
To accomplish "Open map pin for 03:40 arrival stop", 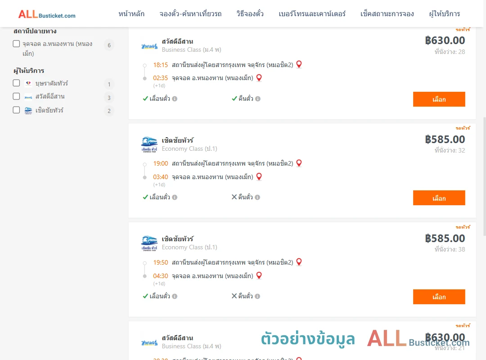I will pos(259,177).
